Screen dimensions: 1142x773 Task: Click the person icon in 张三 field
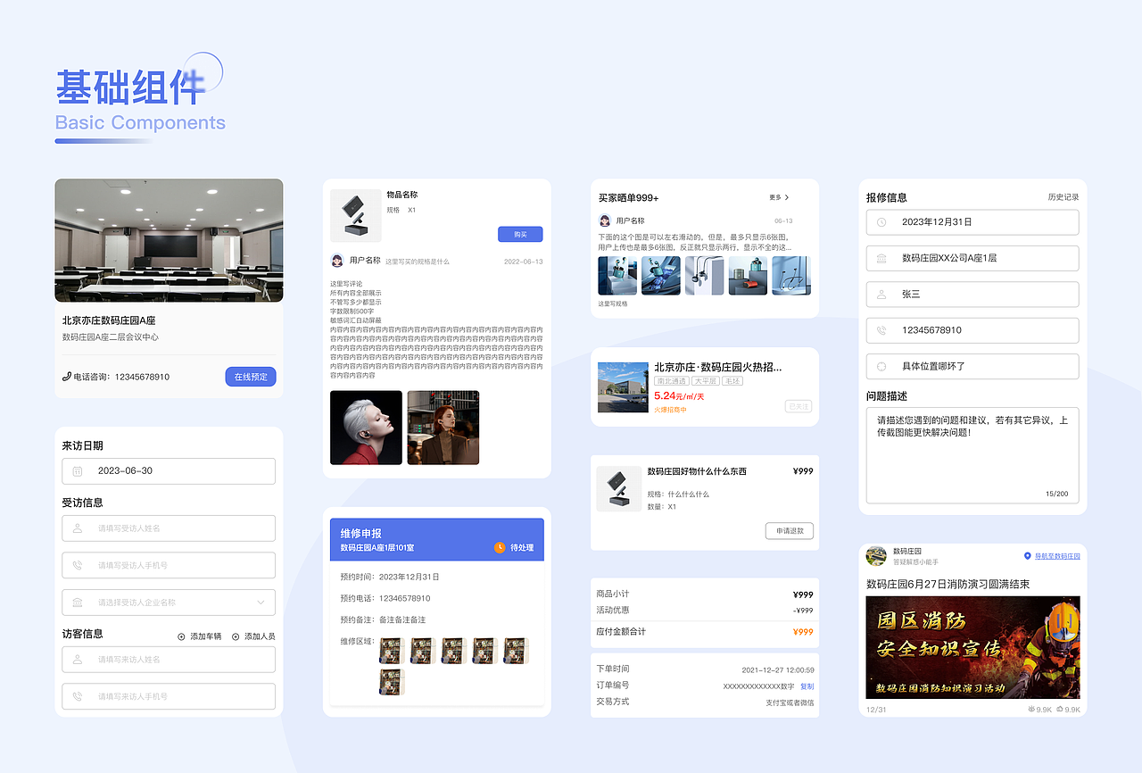881,294
